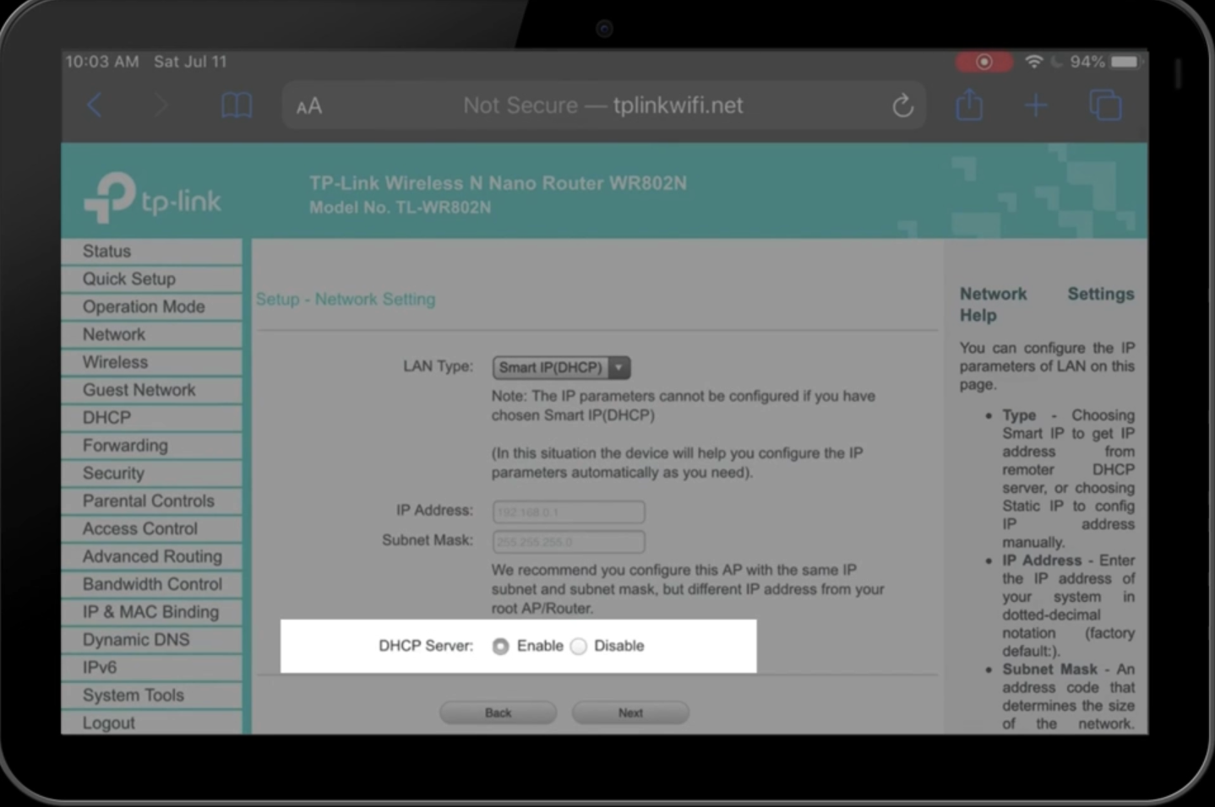
Task: Tap the AA reader text size icon
Action: (x=309, y=106)
